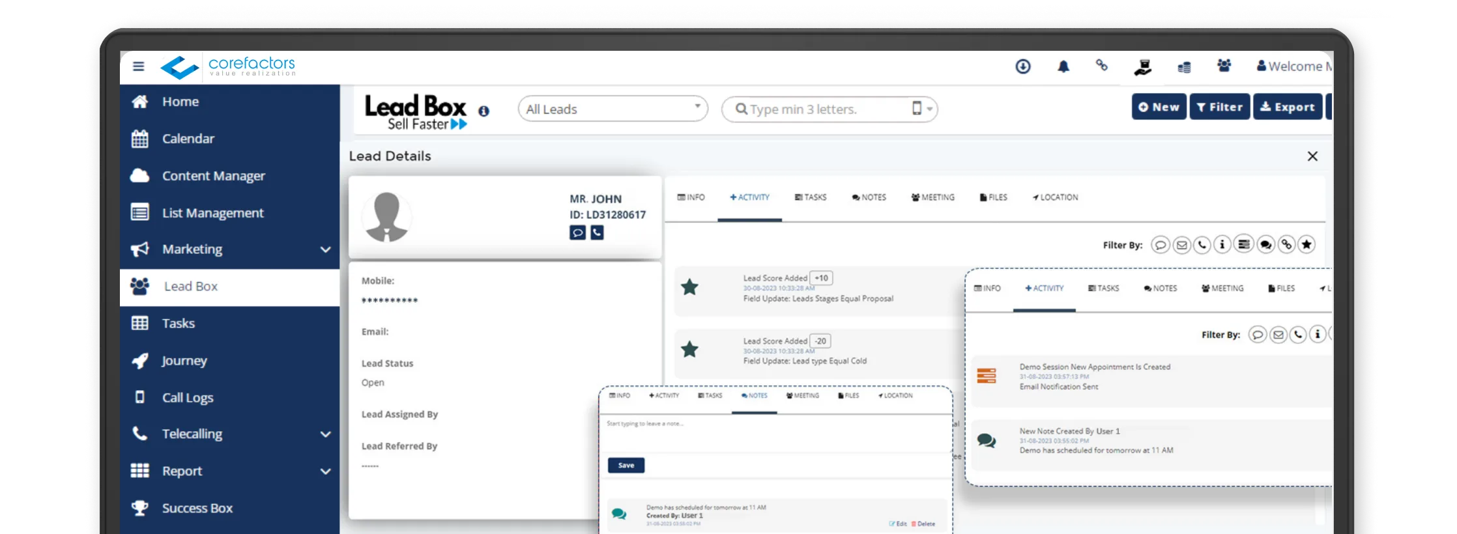
Task: Click Mr. John's avatar picture
Action: [x=387, y=218]
